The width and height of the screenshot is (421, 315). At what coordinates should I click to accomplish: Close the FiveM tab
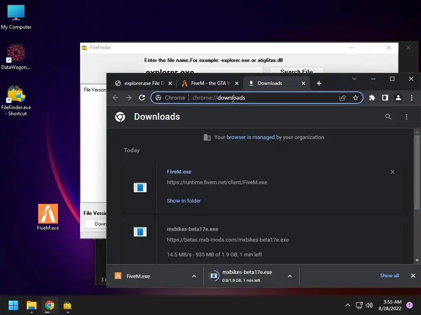pyautogui.click(x=237, y=83)
